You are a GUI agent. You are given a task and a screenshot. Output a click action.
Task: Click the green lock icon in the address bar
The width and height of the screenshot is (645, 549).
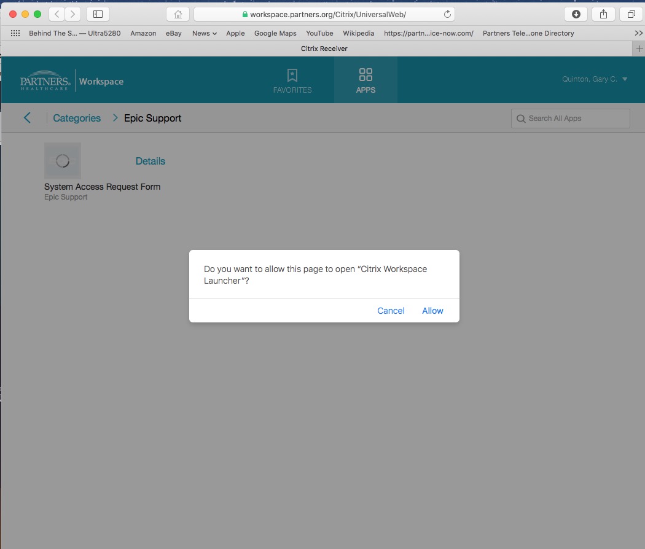click(x=244, y=14)
